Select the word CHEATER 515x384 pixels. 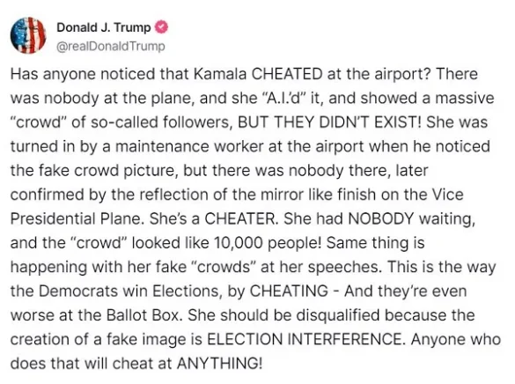pyautogui.click(x=241, y=218)
